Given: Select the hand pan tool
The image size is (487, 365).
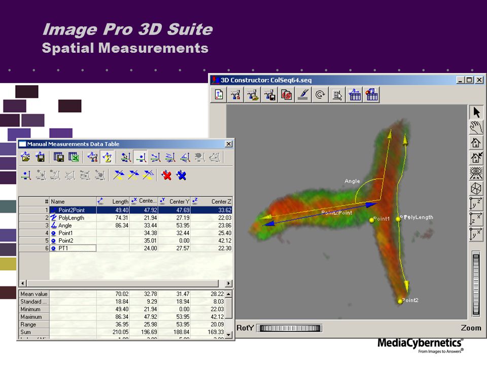Looking at the screenshot, I should click(x=476, y=128).
